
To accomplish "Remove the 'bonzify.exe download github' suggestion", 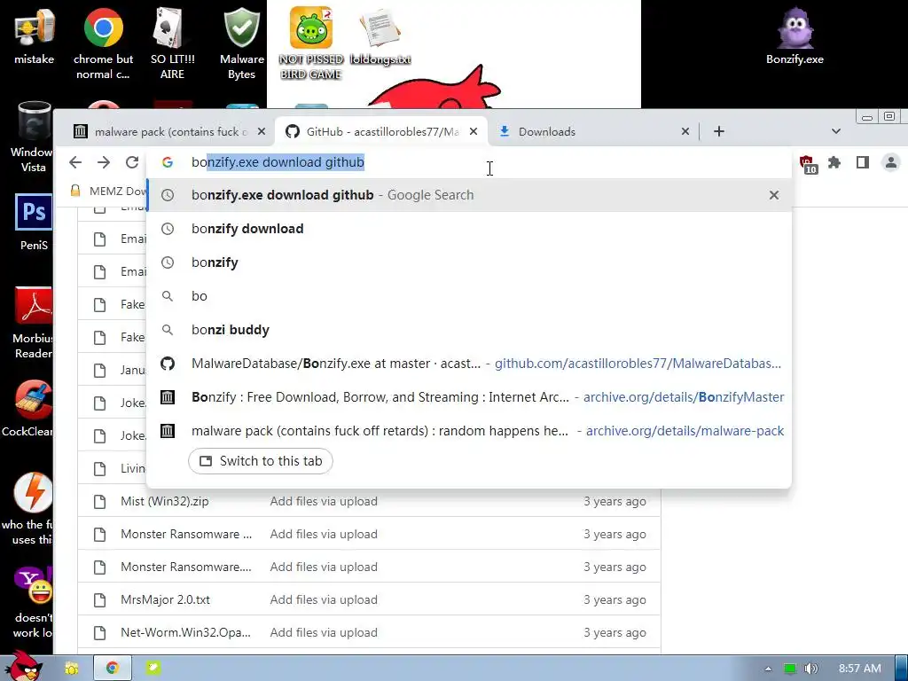I will click(x=773, y=195).
